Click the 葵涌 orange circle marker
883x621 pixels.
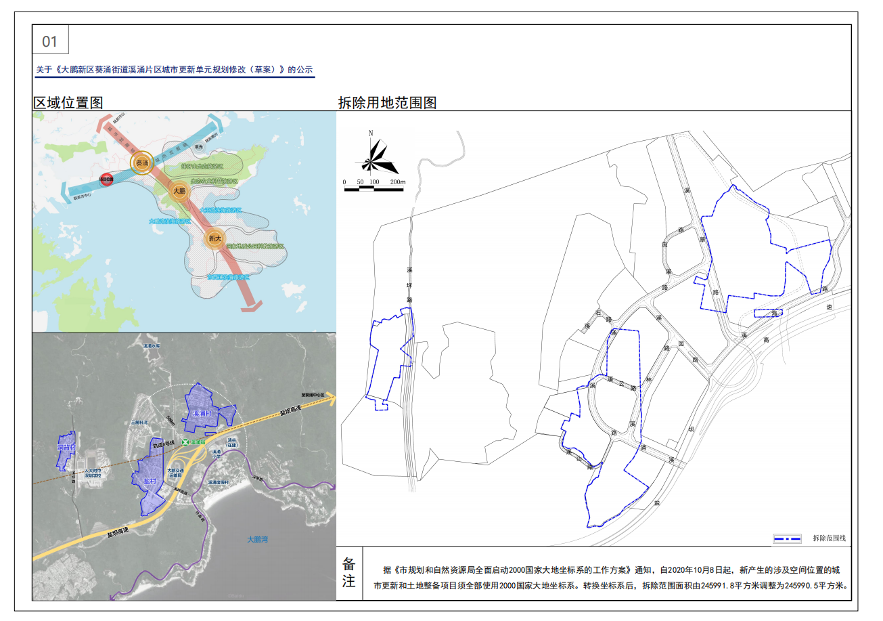pyautogui.click(x=142, y=163)
